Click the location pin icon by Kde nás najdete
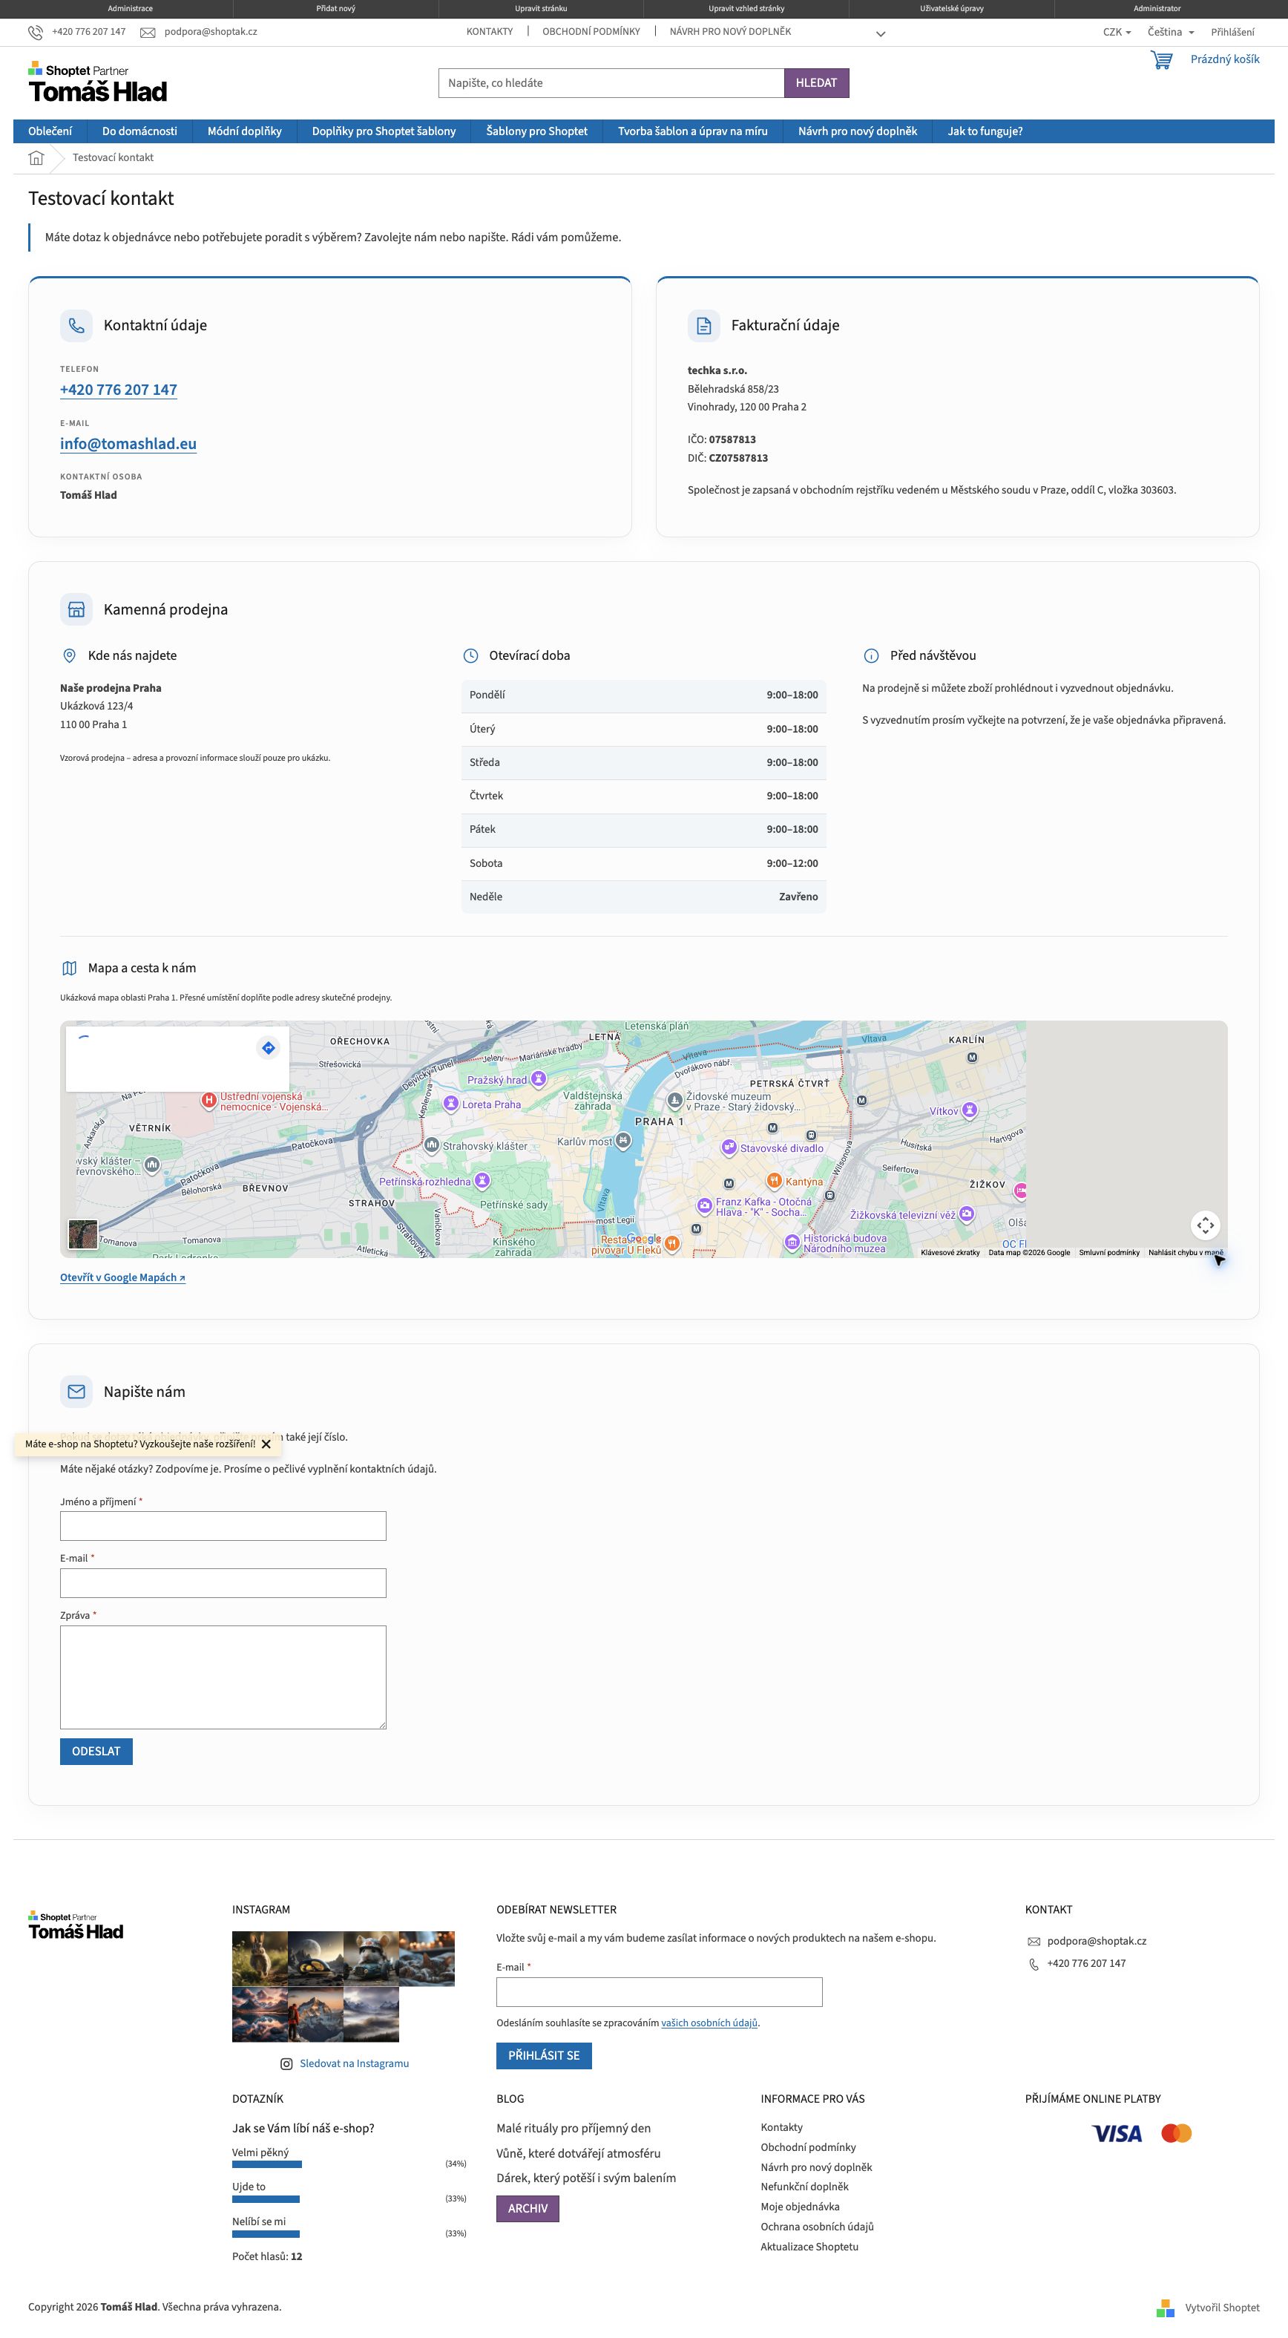 (x=69, y=656)
